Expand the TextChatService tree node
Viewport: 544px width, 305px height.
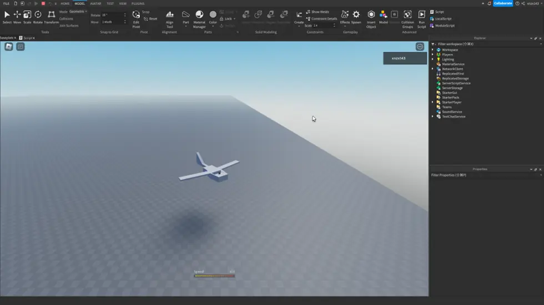(432, 116)
